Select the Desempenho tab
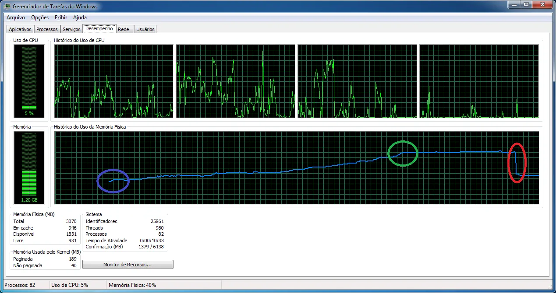556x293 pixels. 99,28
